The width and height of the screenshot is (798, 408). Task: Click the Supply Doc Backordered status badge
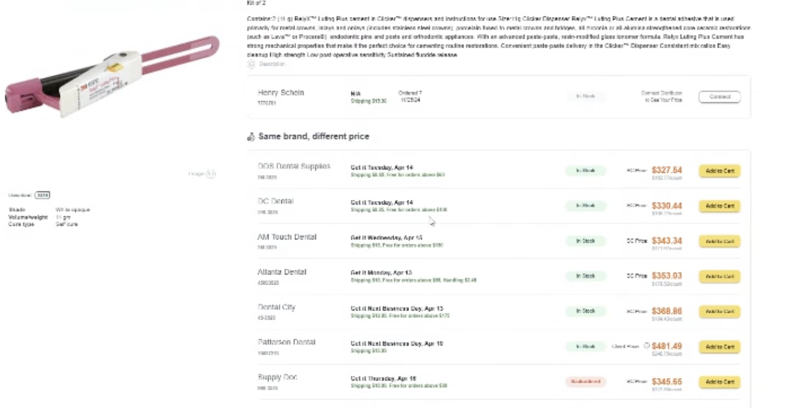tap(585, 382)
